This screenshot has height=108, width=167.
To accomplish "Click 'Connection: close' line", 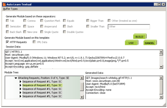I will point(95,93).
